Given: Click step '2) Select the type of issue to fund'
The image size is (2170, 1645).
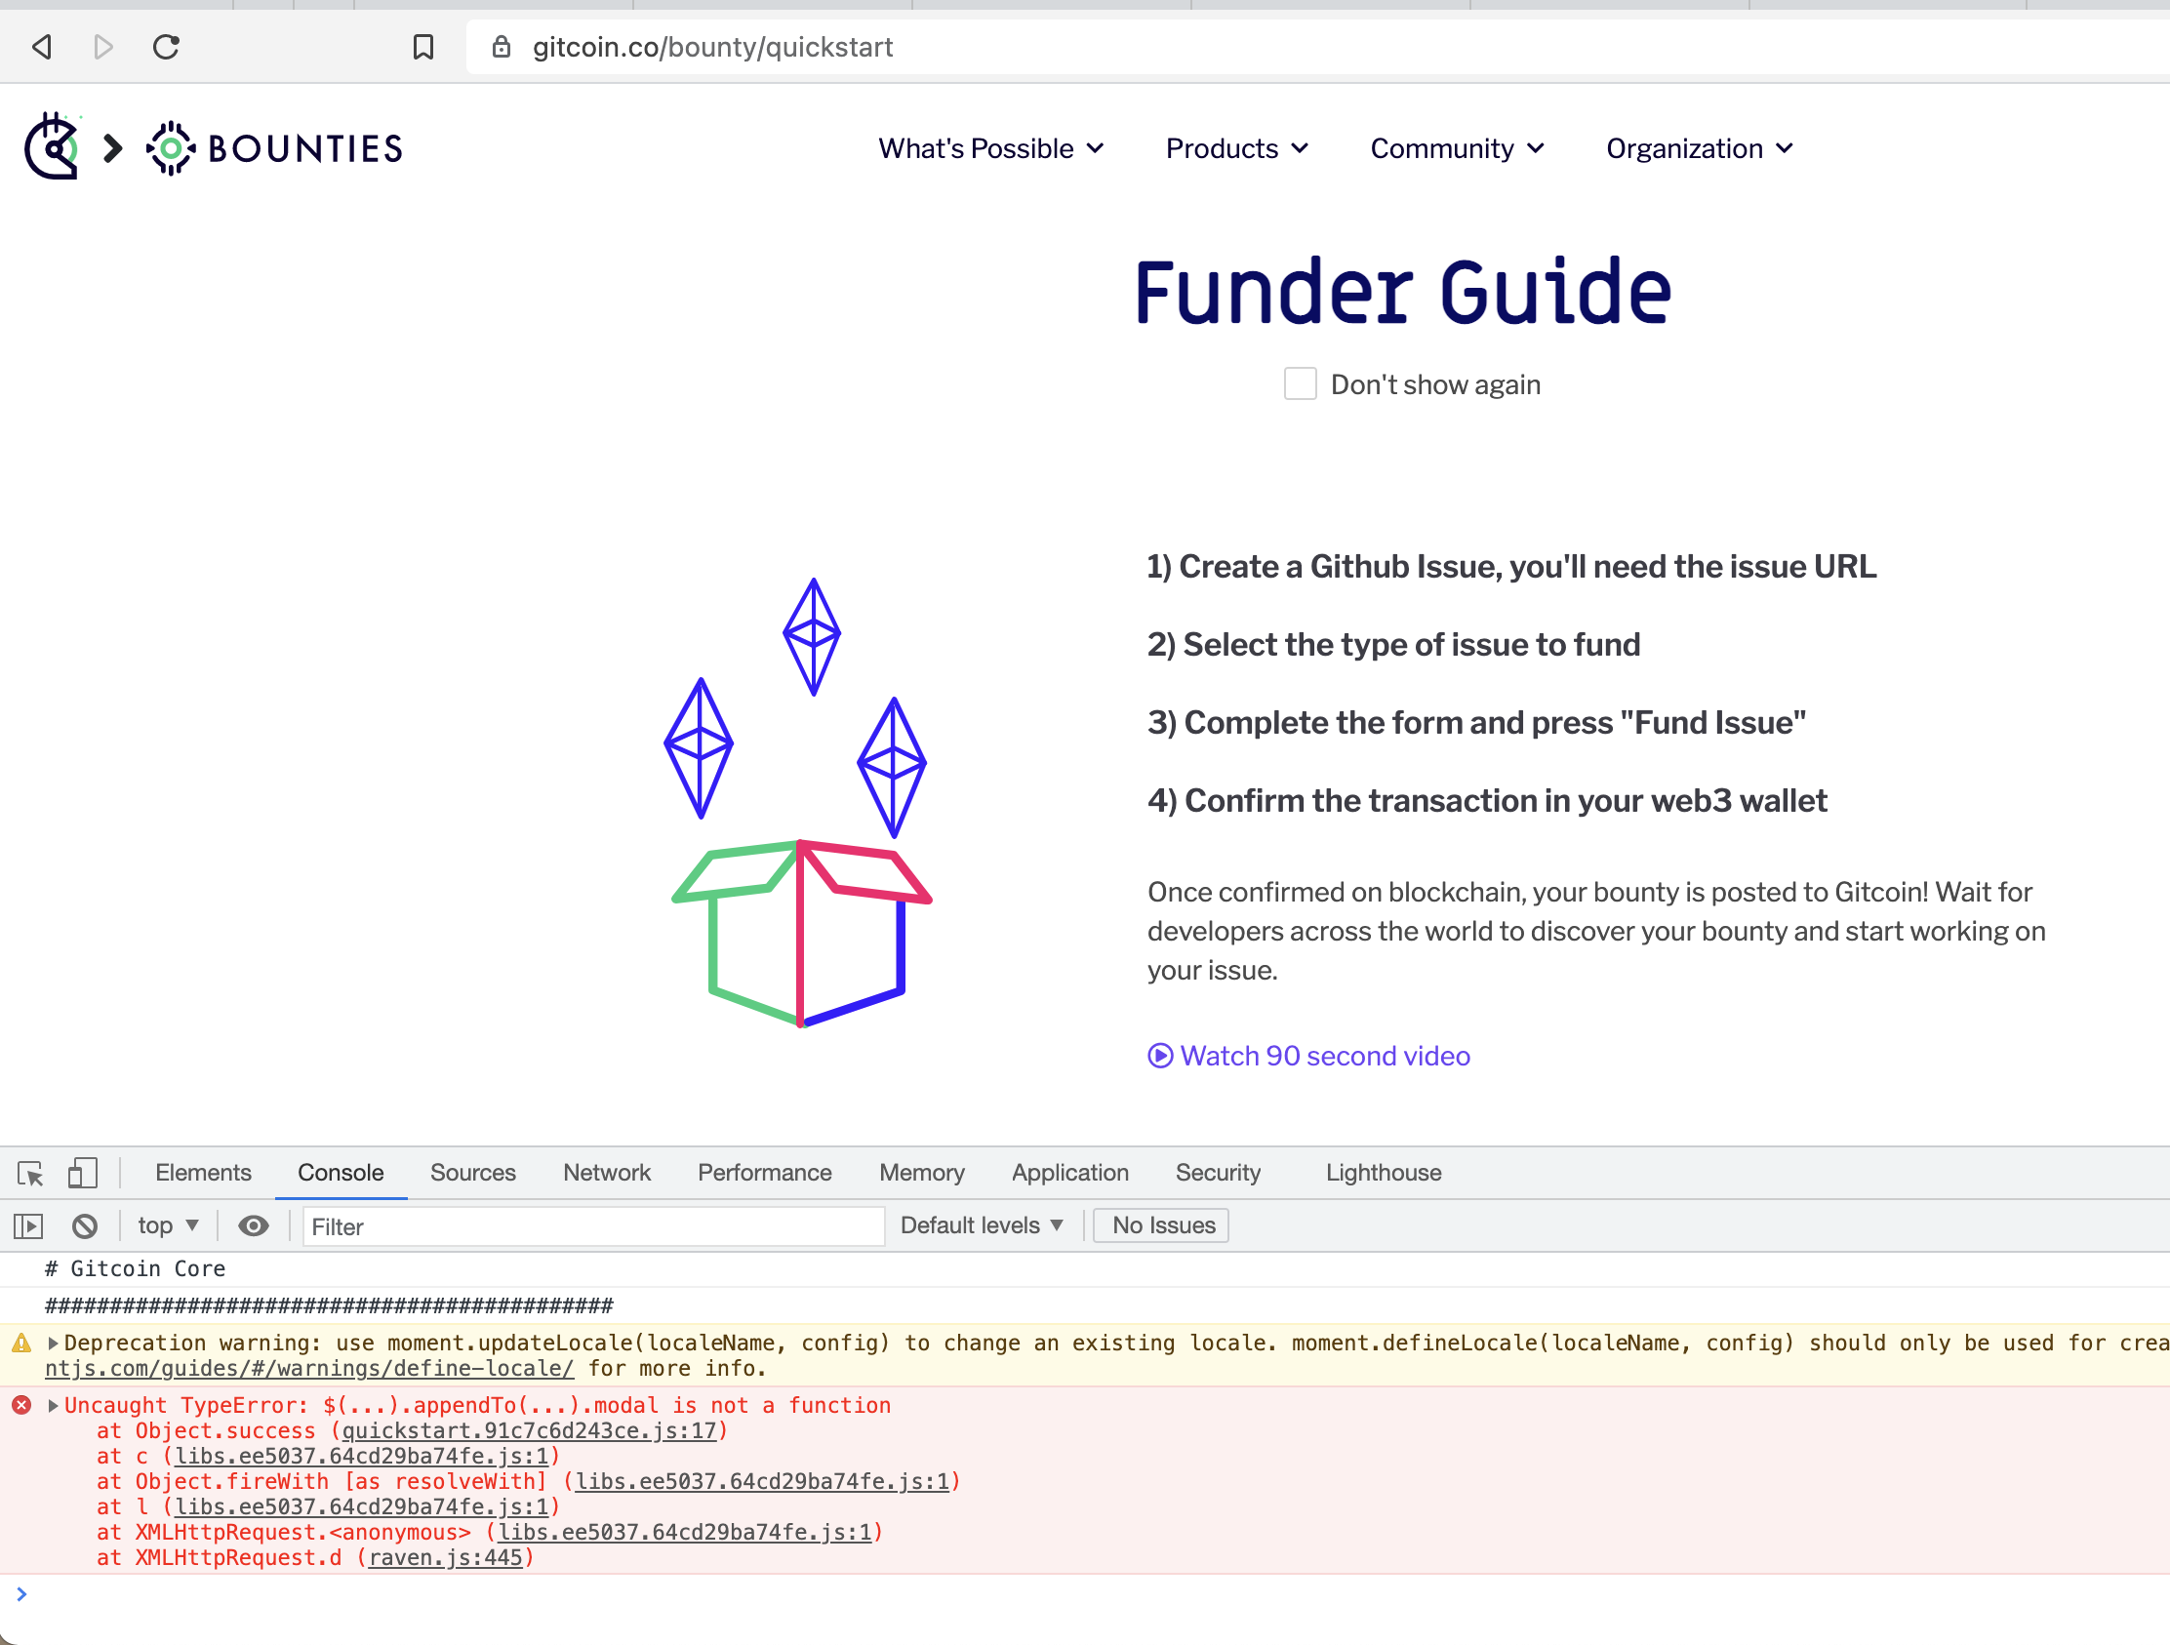Looking at the screenshot, I should pyautogui.click(x=1393, y=645).
